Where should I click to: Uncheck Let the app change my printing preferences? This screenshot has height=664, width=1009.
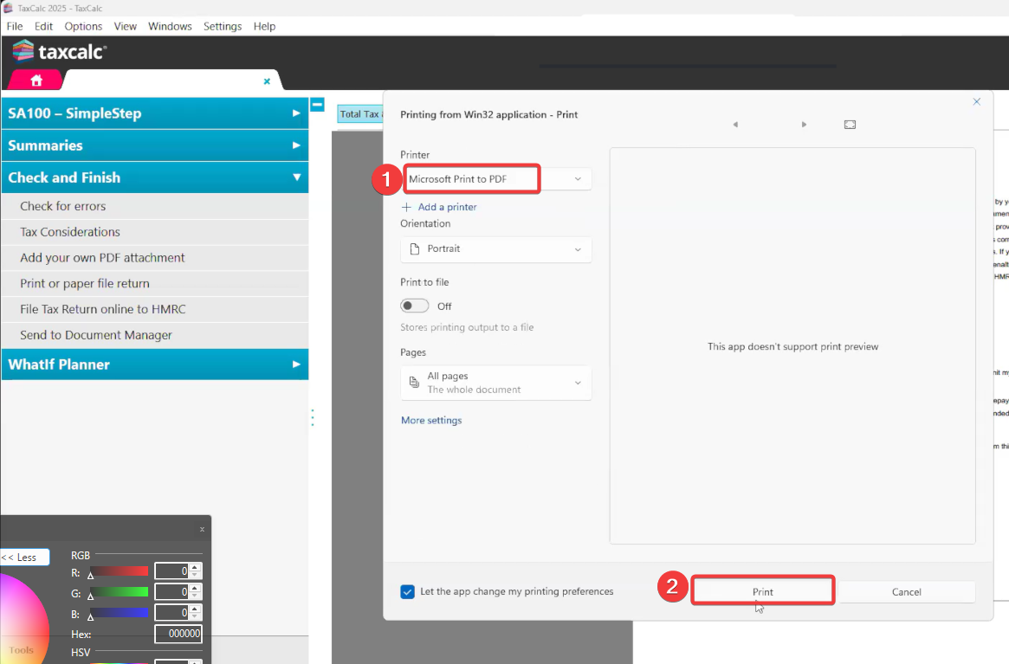408,592
